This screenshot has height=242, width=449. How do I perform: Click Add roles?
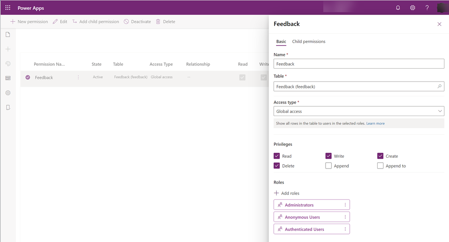coord(286,193)
